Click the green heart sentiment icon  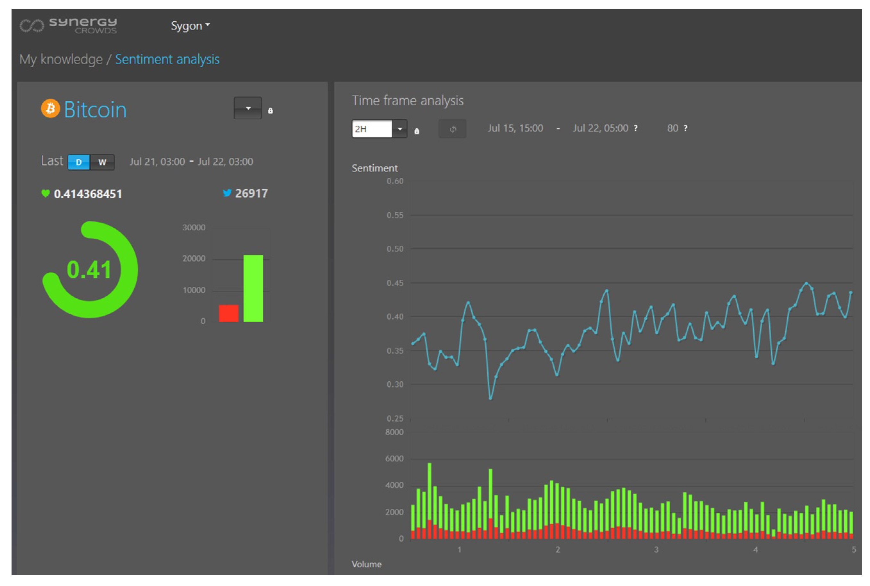(46, 193)
